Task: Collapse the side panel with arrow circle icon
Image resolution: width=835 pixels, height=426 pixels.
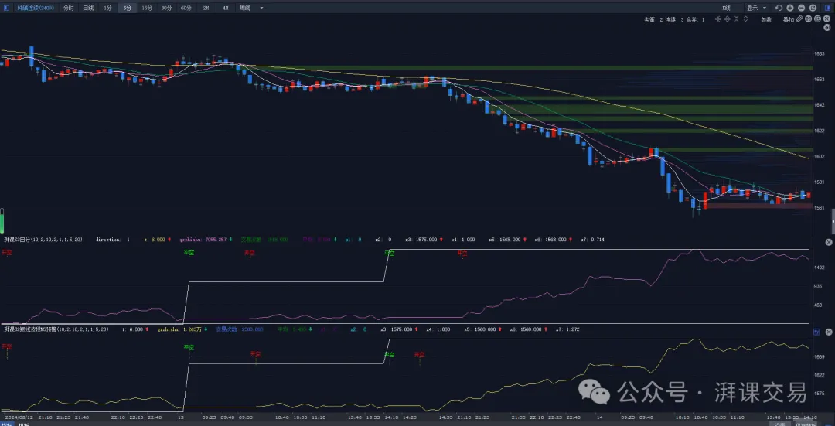Action: [827, 28]
